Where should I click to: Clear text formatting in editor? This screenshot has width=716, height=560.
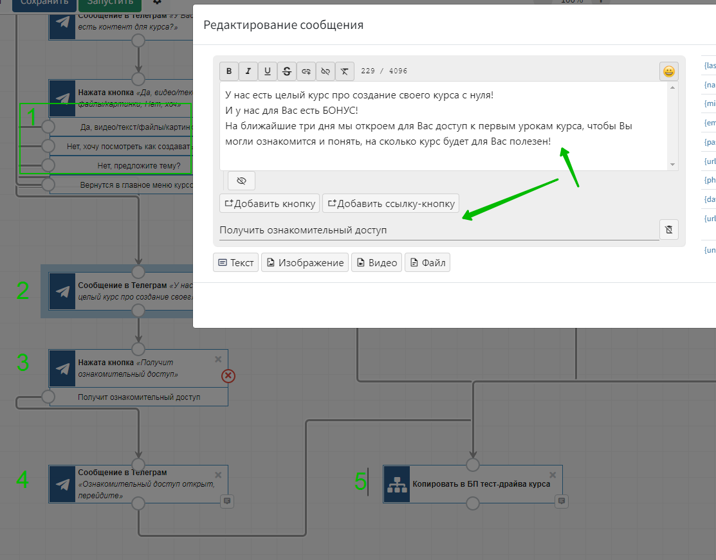tap(345, 71)
